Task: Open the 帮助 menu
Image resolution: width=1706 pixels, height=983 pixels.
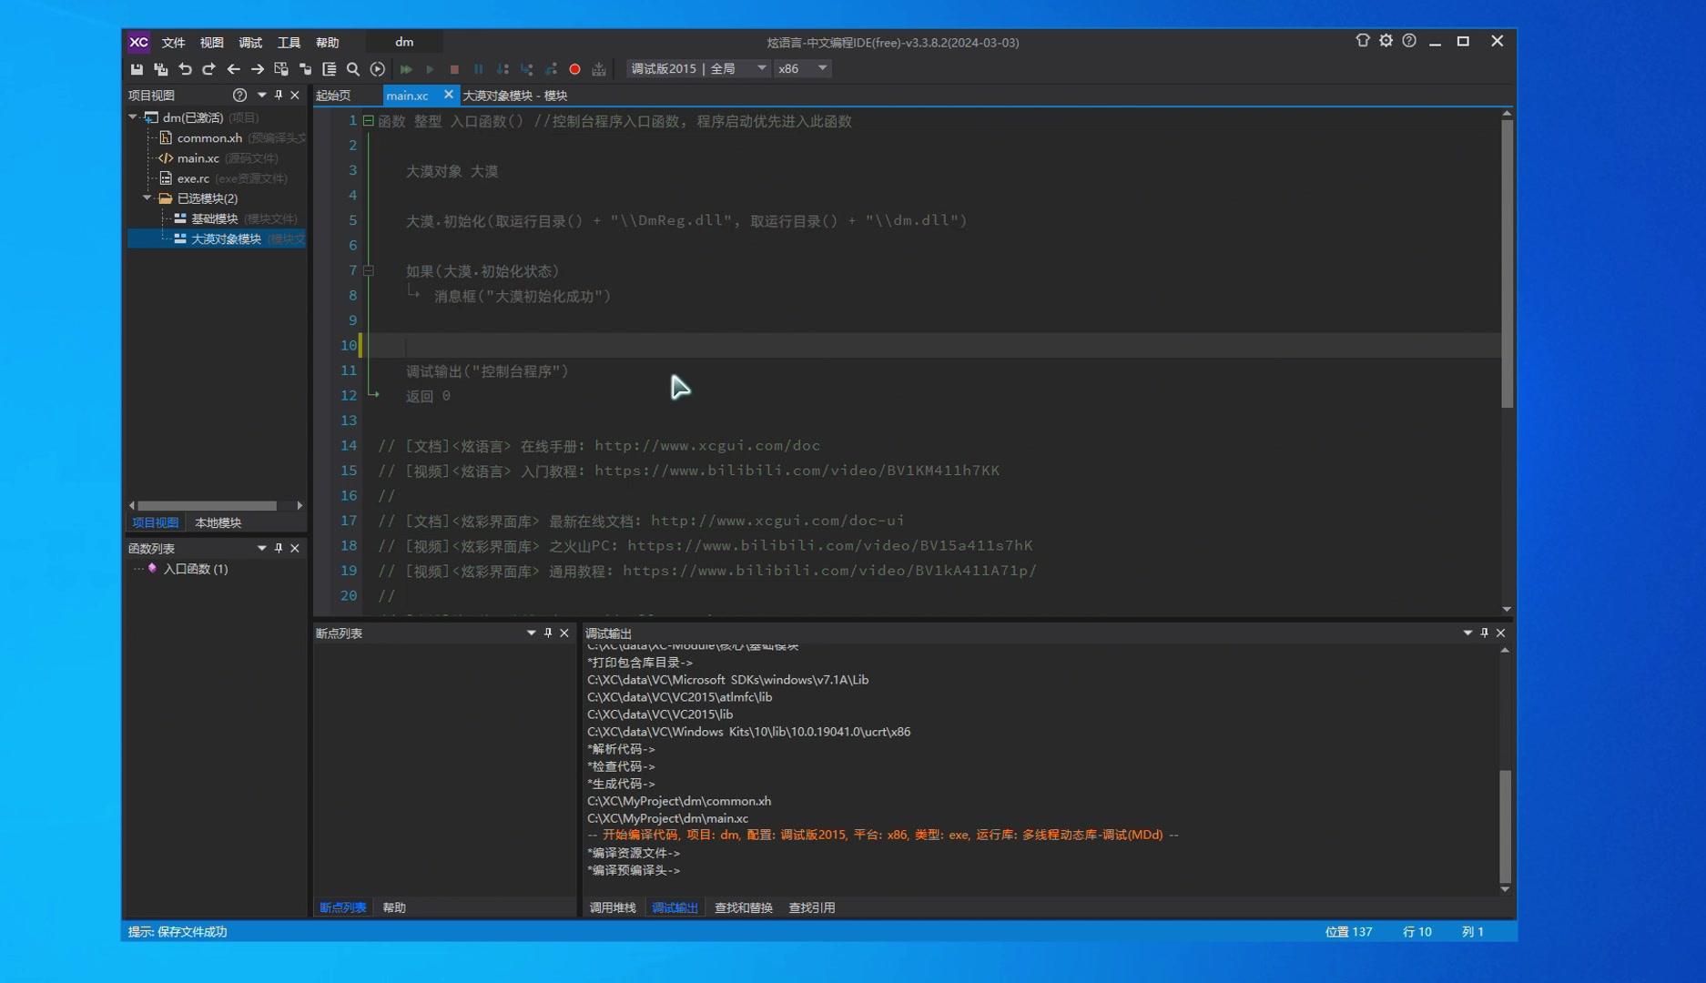Action: [x=327, y=43]
